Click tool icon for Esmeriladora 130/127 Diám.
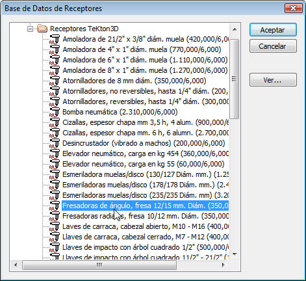This screenshot has width=306, height=281. 55,174
